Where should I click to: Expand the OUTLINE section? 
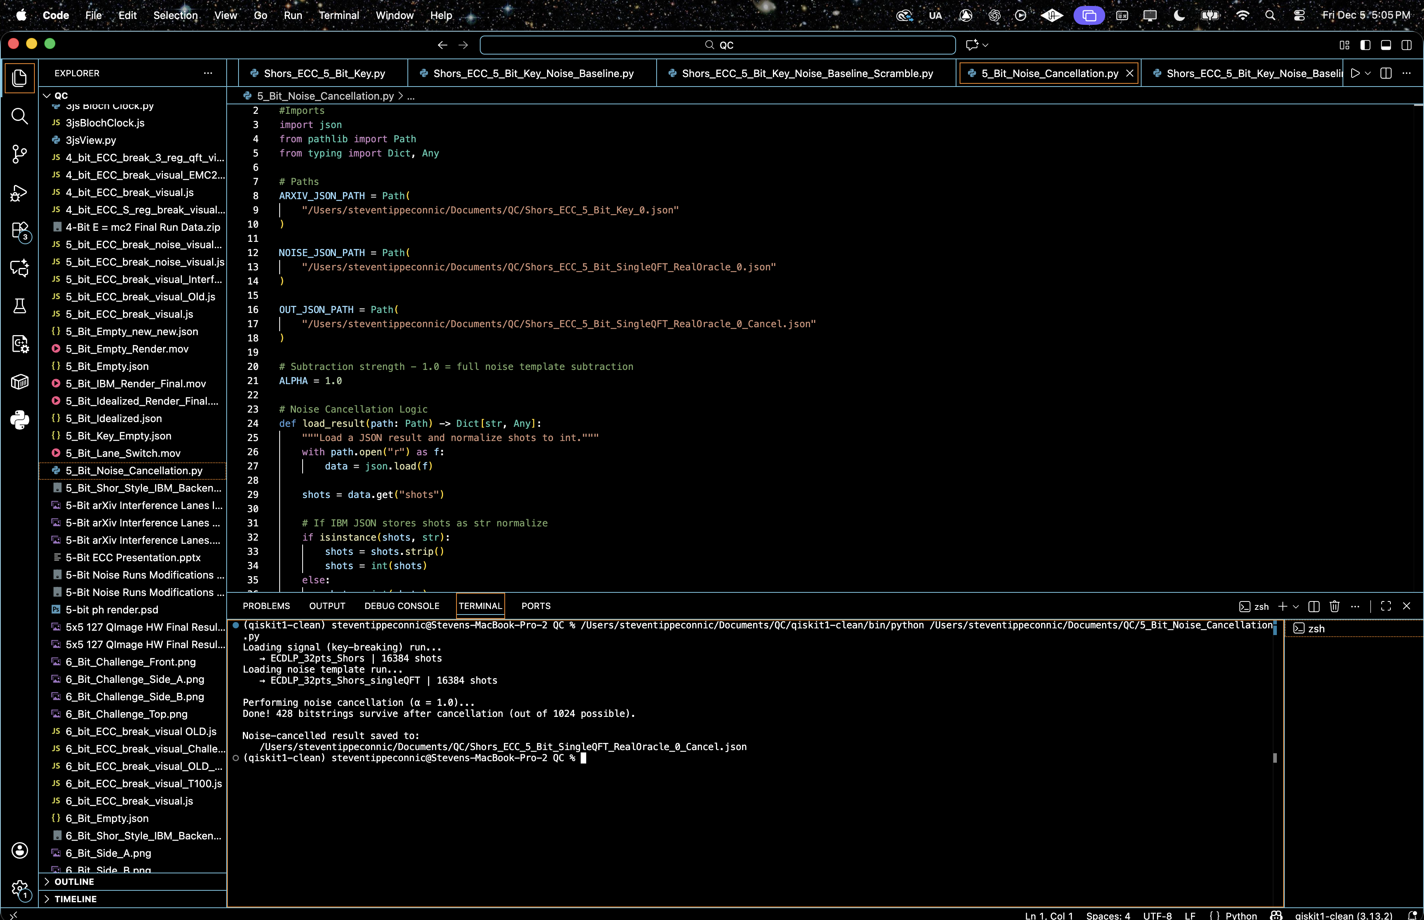point(74,882)
